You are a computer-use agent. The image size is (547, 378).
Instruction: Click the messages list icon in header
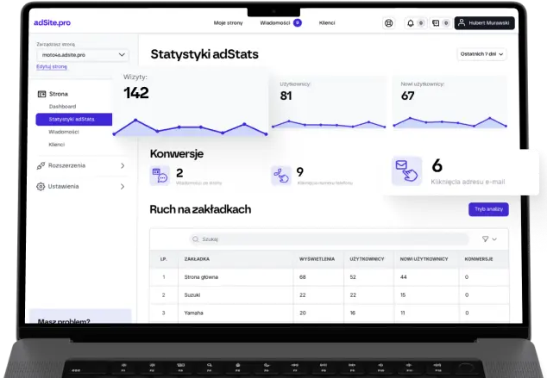436,23
